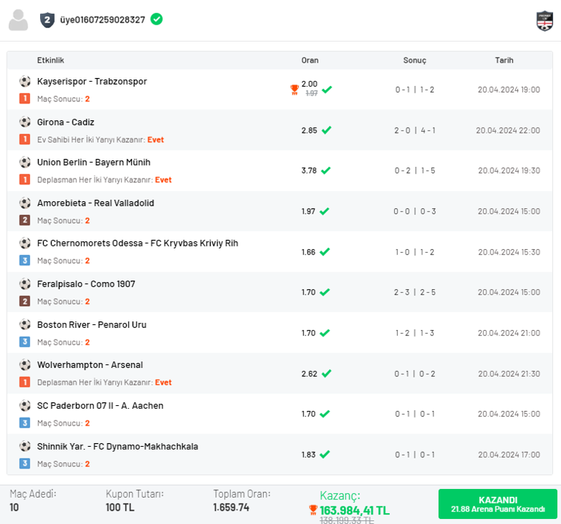Click the level 2 shield badge
561x524 pixels.
click(47, 20)
